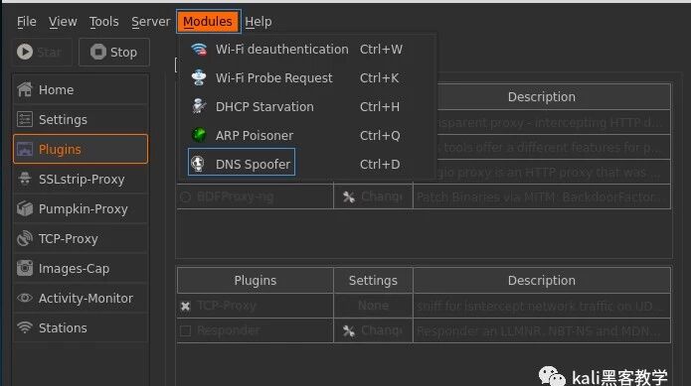This screenshot has height=386, width=691.
Task: Close the open Modules menu
Action: 209,22
